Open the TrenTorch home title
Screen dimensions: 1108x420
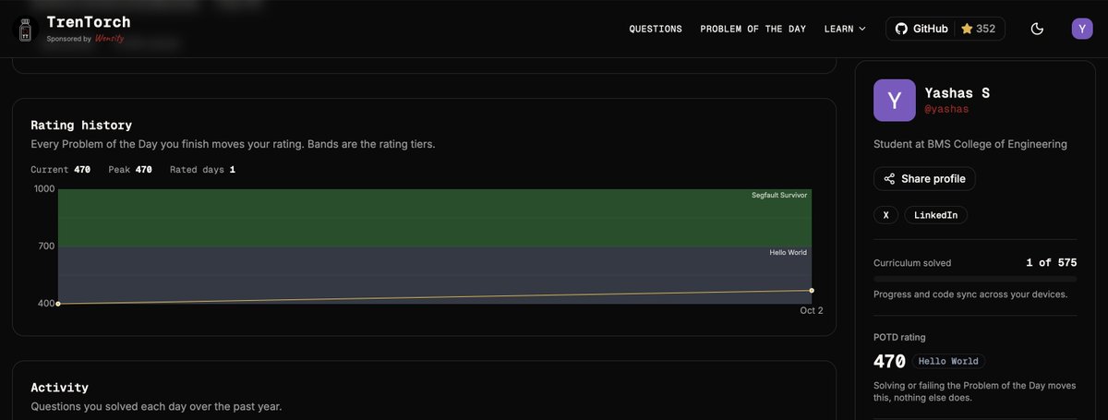coord(89,21)
